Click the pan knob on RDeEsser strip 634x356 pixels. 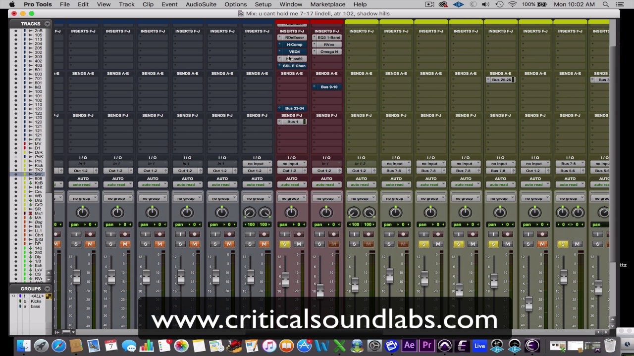coord(291,213)
